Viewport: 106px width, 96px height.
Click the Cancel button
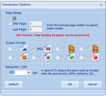click(x=92, y=84)
